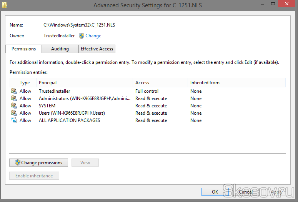Close the Advanced Security Settings window
Screen dimensions: 298x202
coord(287,5)
